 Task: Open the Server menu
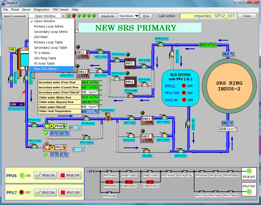click(26, 10)
